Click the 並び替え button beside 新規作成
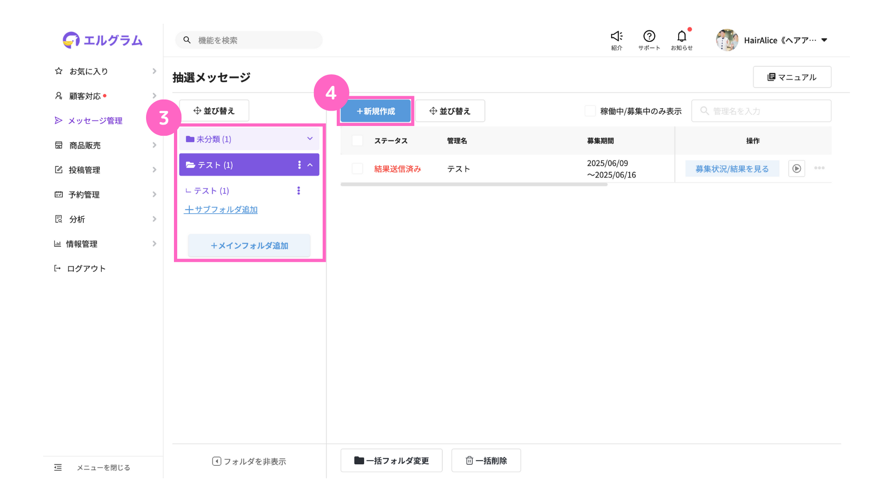 pos(450,111)
